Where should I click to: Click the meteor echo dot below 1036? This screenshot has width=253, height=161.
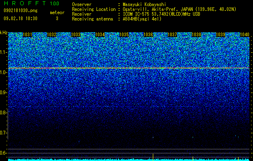(153, 138)
